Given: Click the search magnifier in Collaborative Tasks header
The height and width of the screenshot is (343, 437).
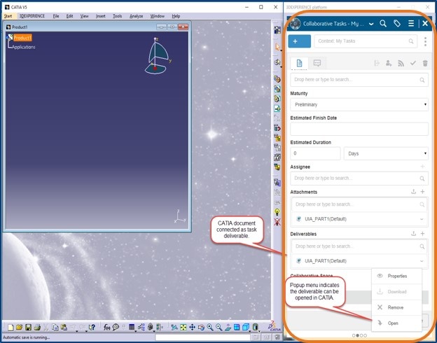Looking at the screenshot, I should pos(383,24).
